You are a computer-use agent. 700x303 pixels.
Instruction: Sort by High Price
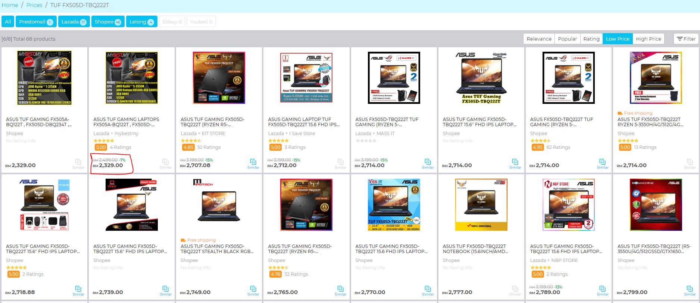(x=649, y=39)
